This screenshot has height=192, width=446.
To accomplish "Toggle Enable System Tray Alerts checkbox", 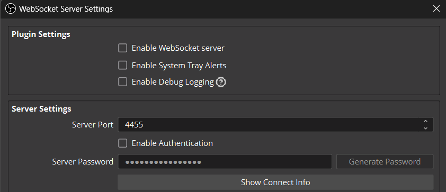I will (x=122, y=66).
